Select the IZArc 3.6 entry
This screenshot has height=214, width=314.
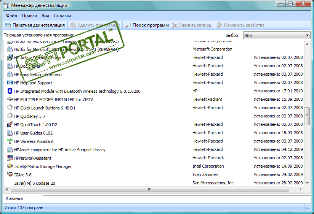[22, 175]
